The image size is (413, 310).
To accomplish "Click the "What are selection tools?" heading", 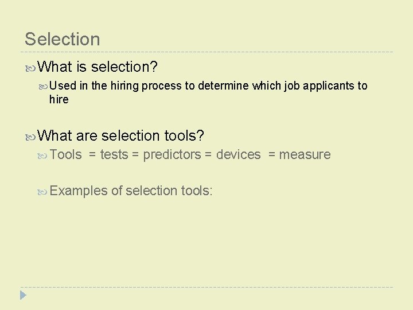I will tap(120, 136).
